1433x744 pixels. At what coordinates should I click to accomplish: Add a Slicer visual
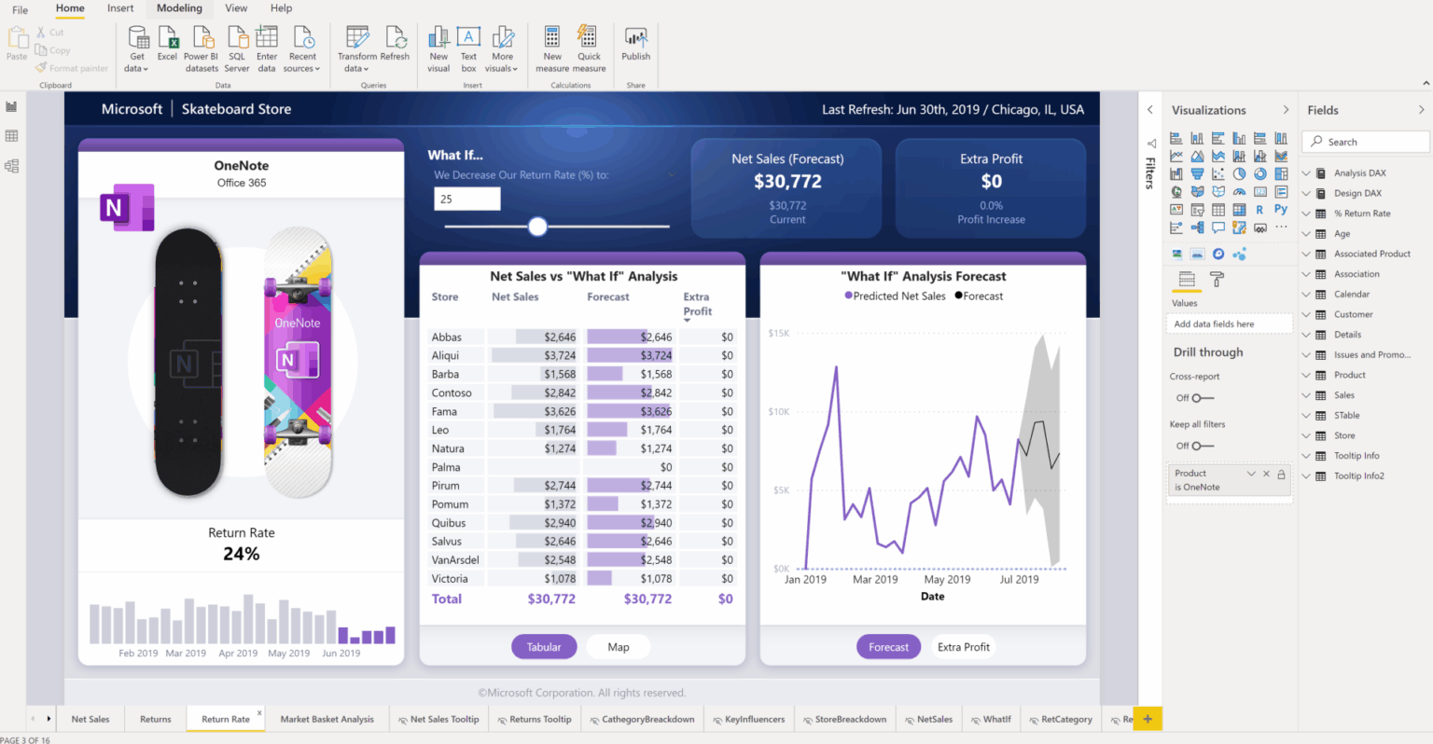point(1198,210)
